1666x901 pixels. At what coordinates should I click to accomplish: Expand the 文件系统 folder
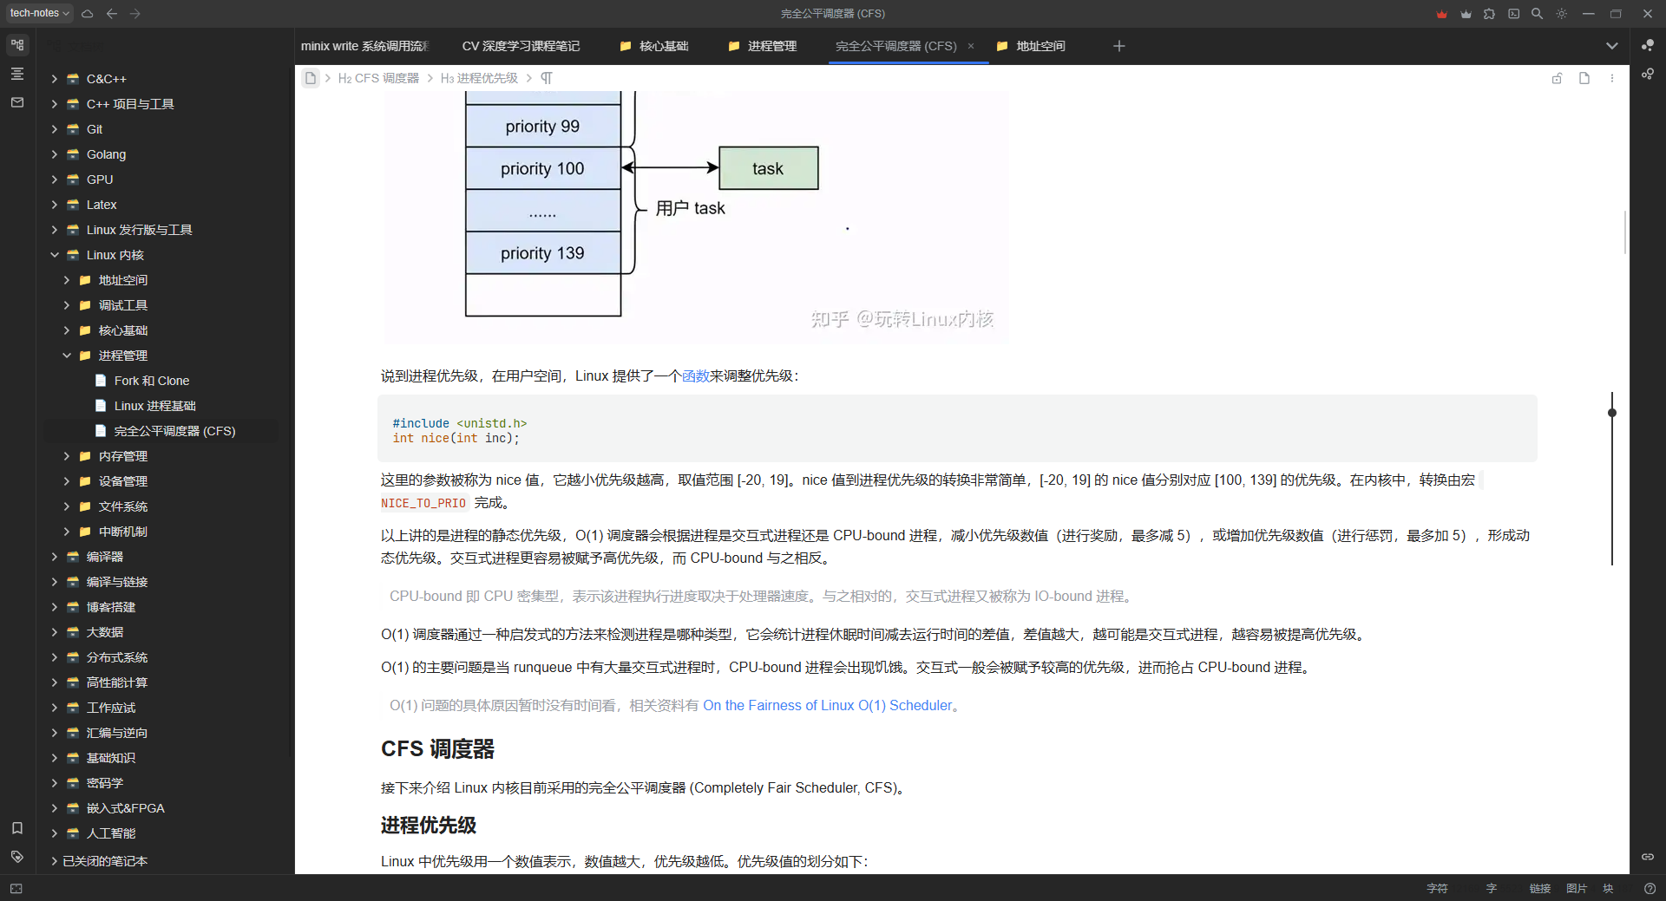[x=67, y=506]
